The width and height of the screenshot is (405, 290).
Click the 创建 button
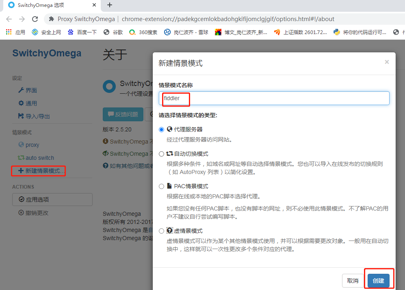(x=378, y=280)
